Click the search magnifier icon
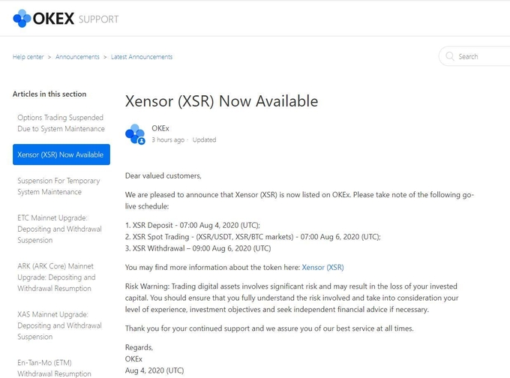Viewport: 510px width, 378px height. point(450,56)
